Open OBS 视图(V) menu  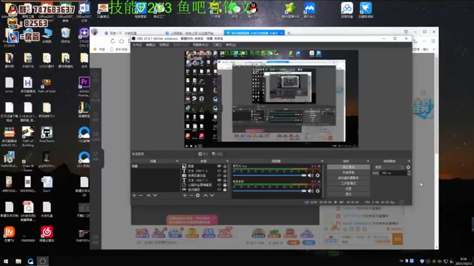(164, 45)
